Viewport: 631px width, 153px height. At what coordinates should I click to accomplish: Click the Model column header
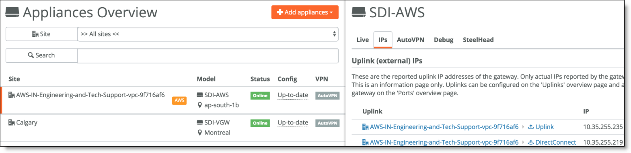206,79
